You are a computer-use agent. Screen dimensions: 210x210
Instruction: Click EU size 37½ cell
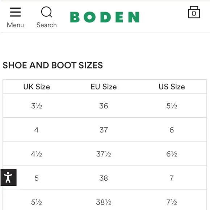(104, 154)
